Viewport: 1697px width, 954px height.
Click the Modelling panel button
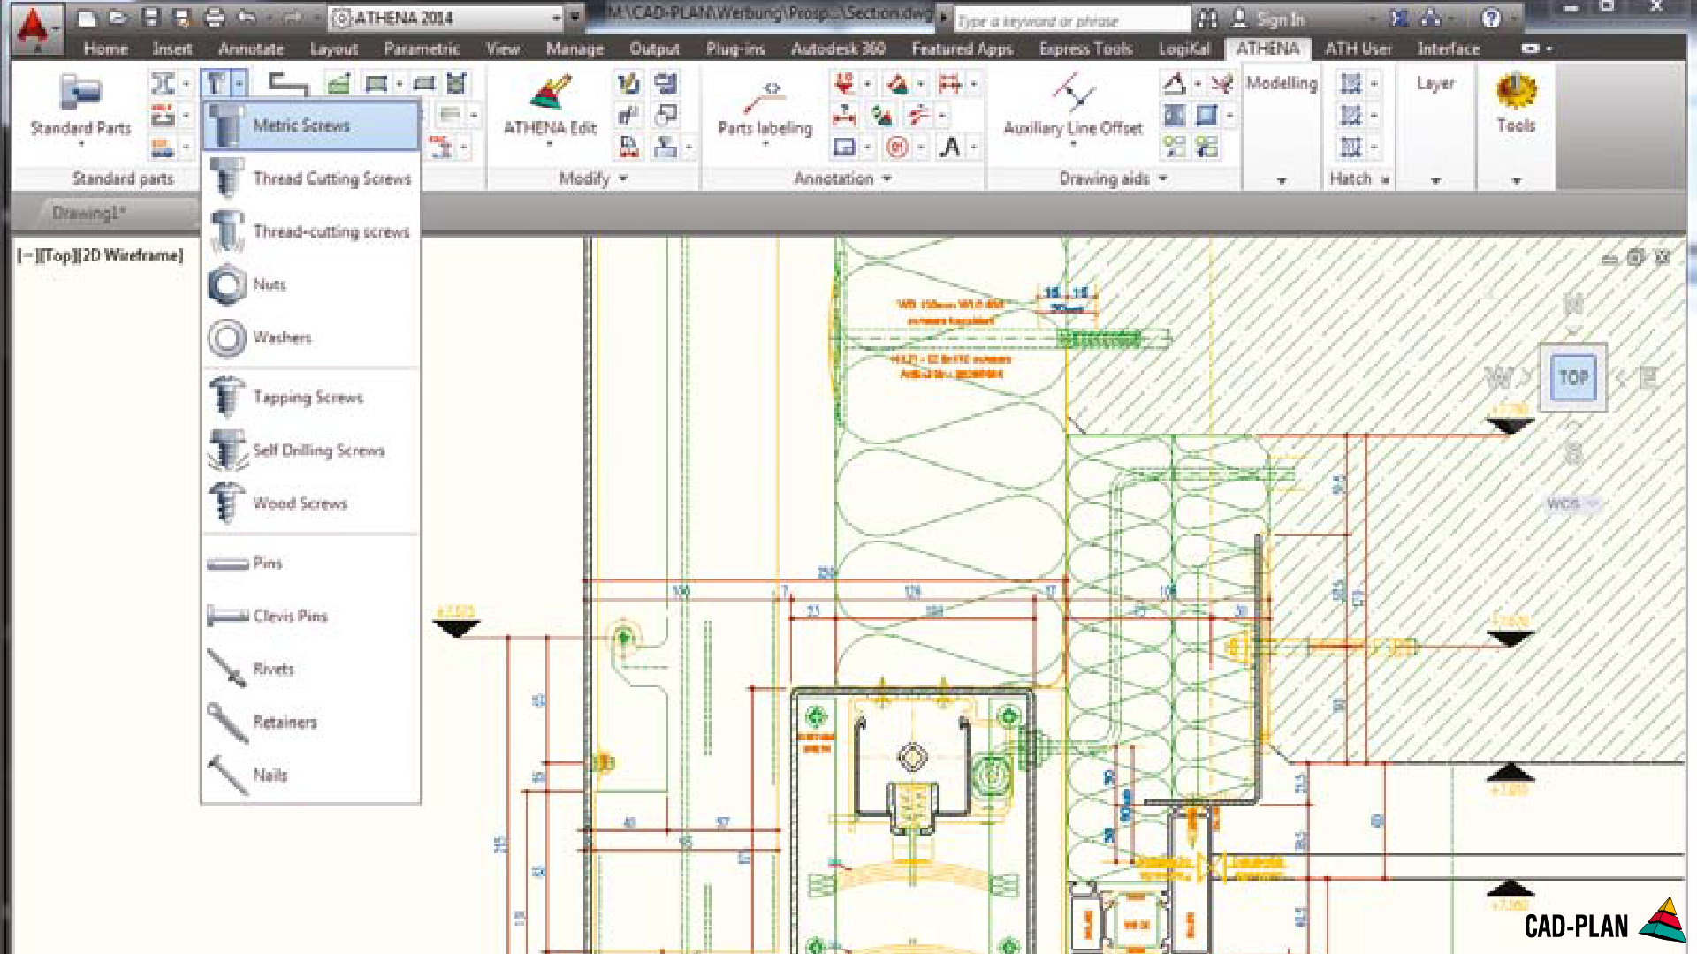1282,84
